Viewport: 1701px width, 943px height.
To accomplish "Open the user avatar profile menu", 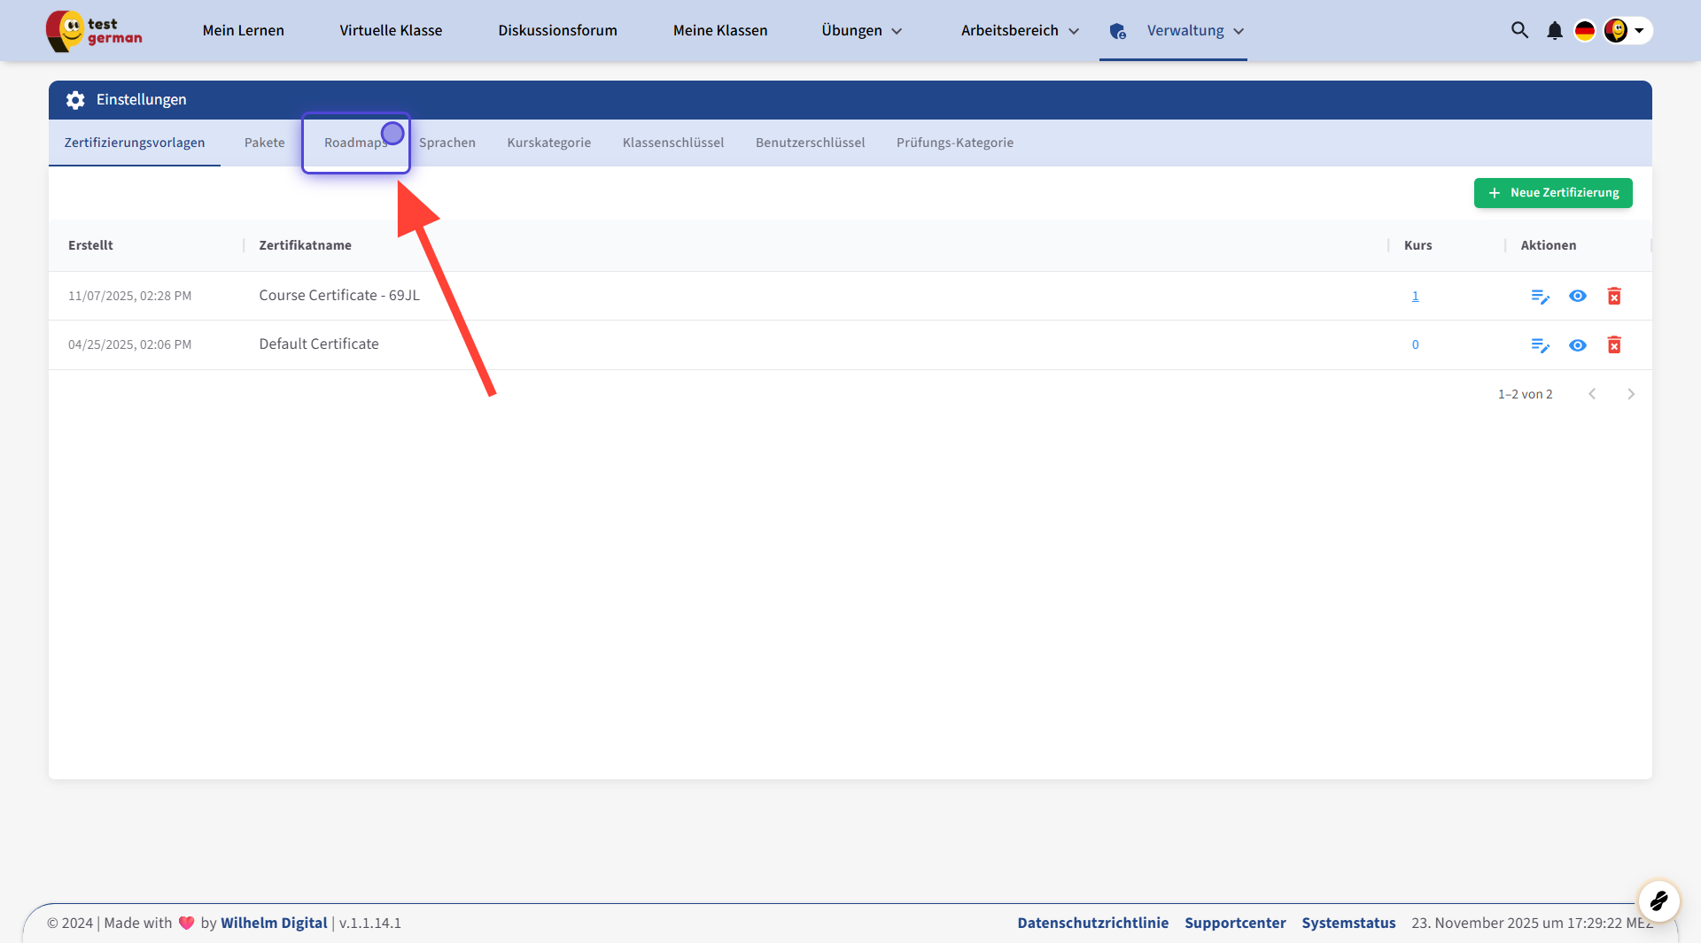I will tap(1627, 31).
